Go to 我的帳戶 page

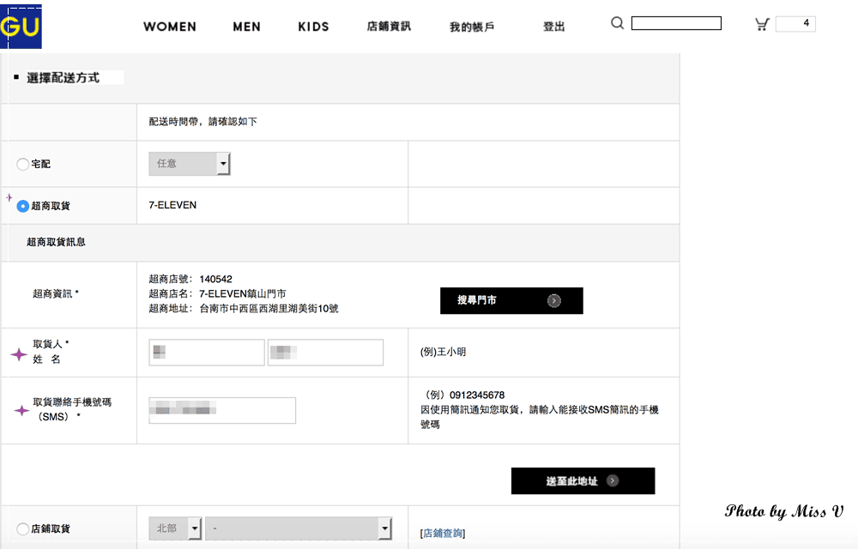(x=472, y=27)
